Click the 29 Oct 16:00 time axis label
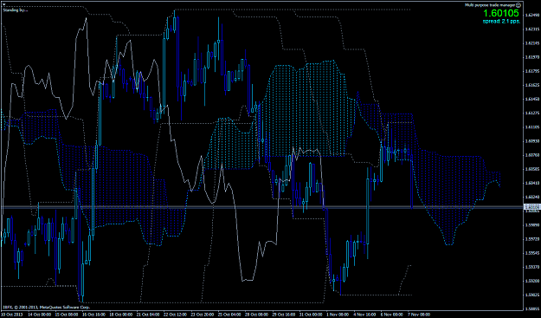 (x=284, y=315)
